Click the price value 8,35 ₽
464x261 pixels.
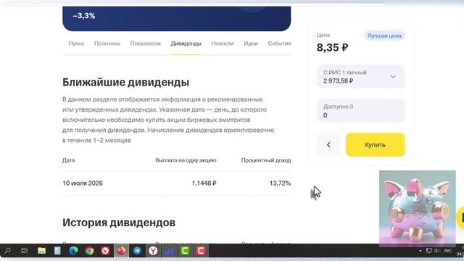pyautogui.click(x=332, y=47)
